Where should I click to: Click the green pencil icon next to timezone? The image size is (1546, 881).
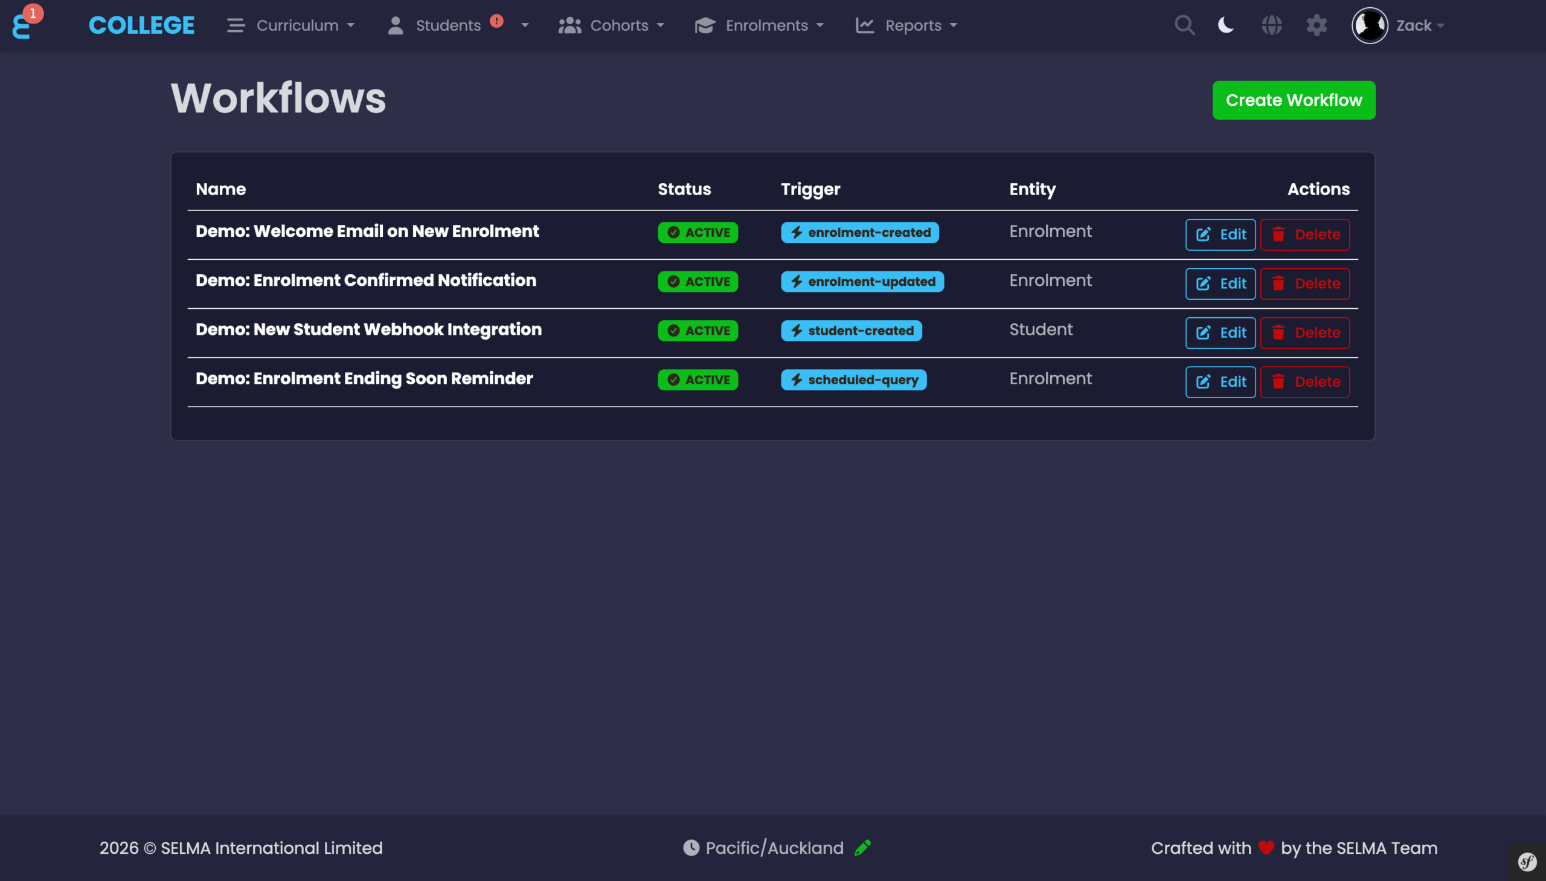click(862, 848)
